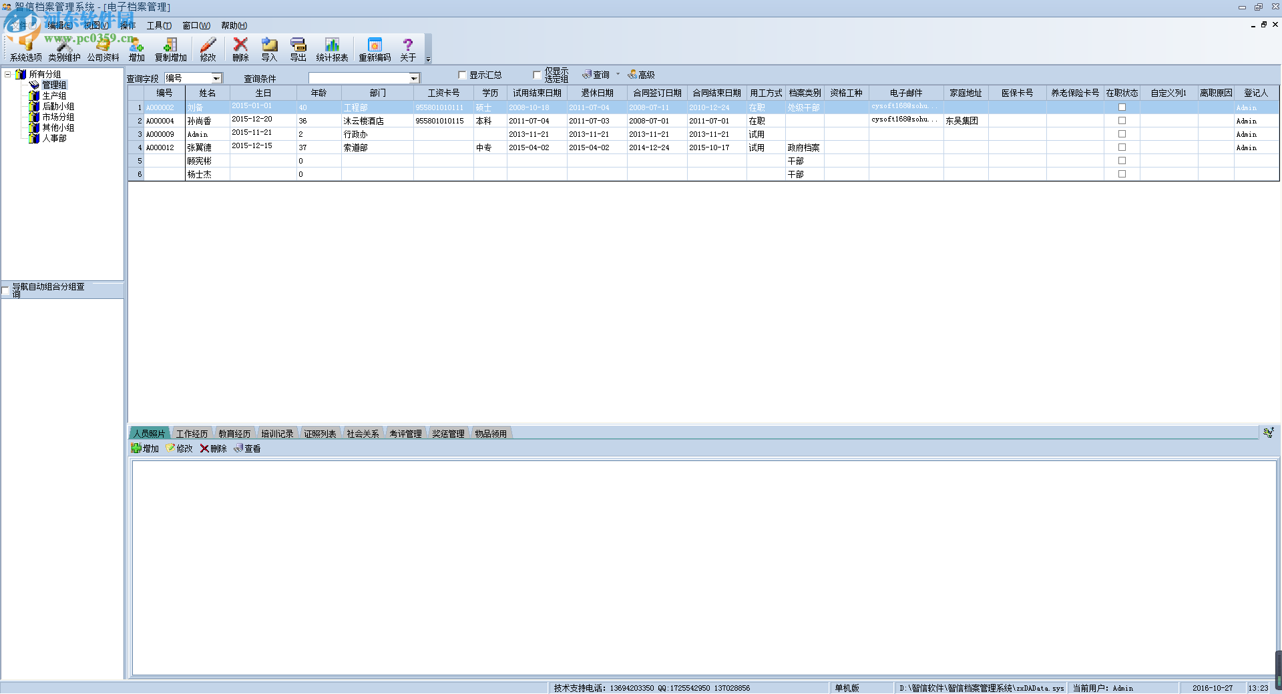The image size is (1282, 694).
Task: Expand the arrow next to 查询 button
Action: [x=618, y=75]
